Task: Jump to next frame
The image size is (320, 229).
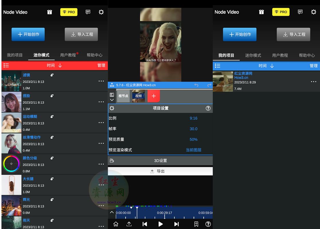Action: 177,224
